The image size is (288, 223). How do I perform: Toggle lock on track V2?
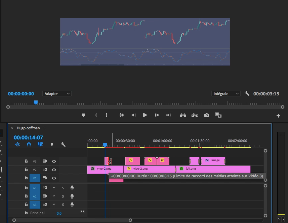(26, 170)
